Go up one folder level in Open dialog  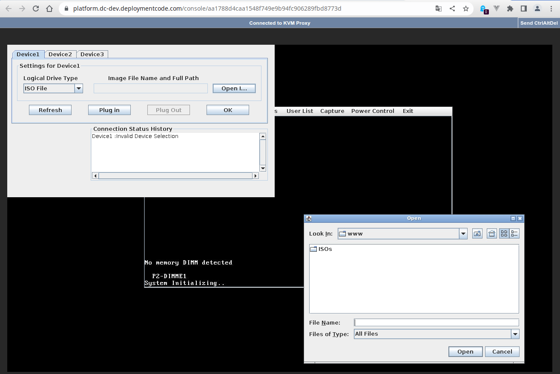coord(477,233)
